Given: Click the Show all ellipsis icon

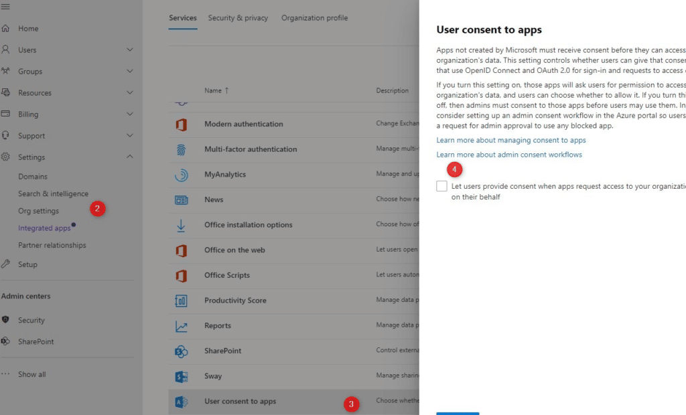Looking at the screenshot, I should [x=5, y=374].
